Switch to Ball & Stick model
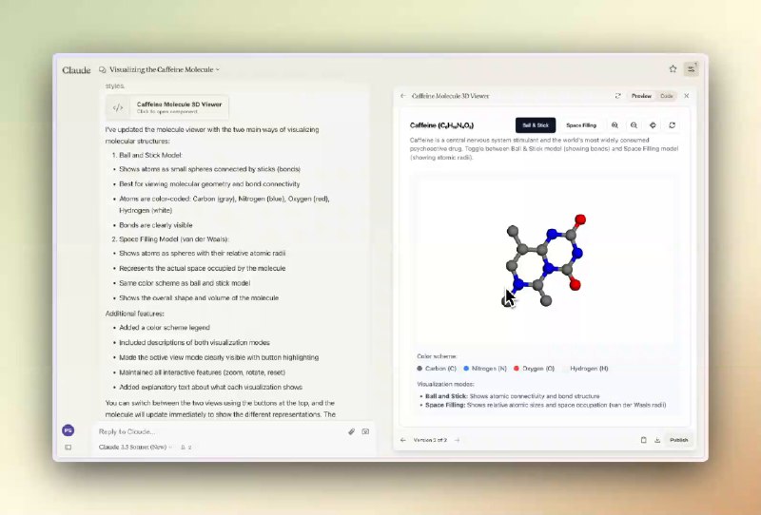This screenshot has width=761, height=515. 536,125
